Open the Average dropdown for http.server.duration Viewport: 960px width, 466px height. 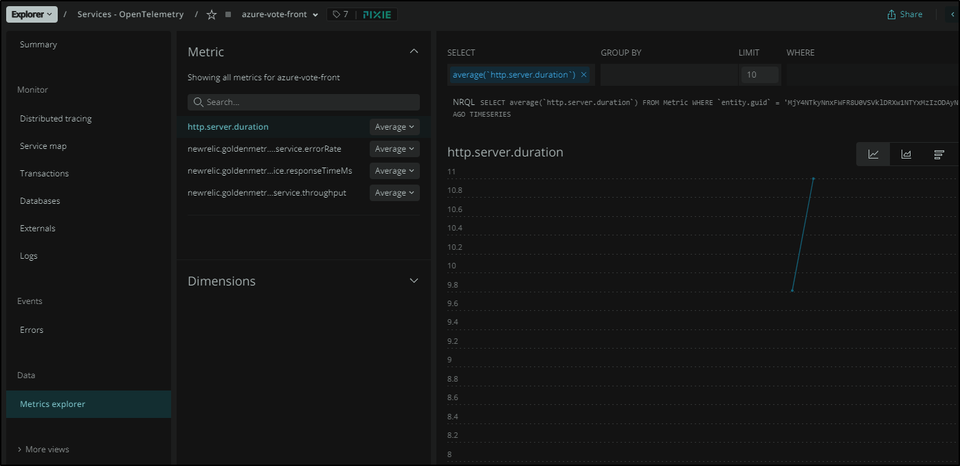(394, 127)
